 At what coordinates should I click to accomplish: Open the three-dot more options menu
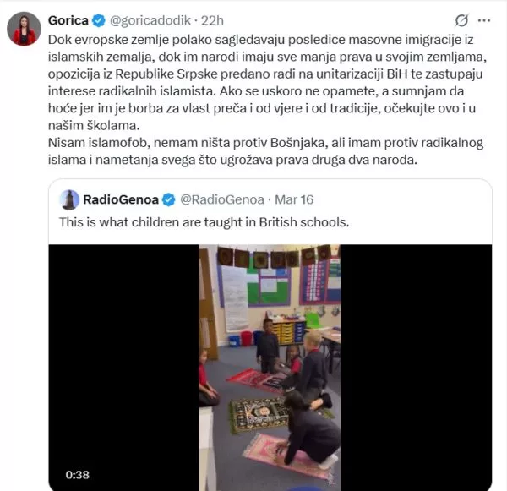click(x=484, y=20)
